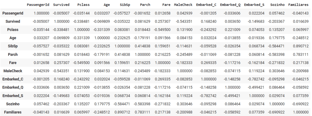Select the MaleCheck column header

pos(183,5)
